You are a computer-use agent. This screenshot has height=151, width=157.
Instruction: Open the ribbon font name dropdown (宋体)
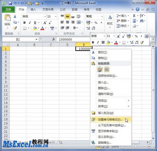pyautogui.click(x=45, y=17)
